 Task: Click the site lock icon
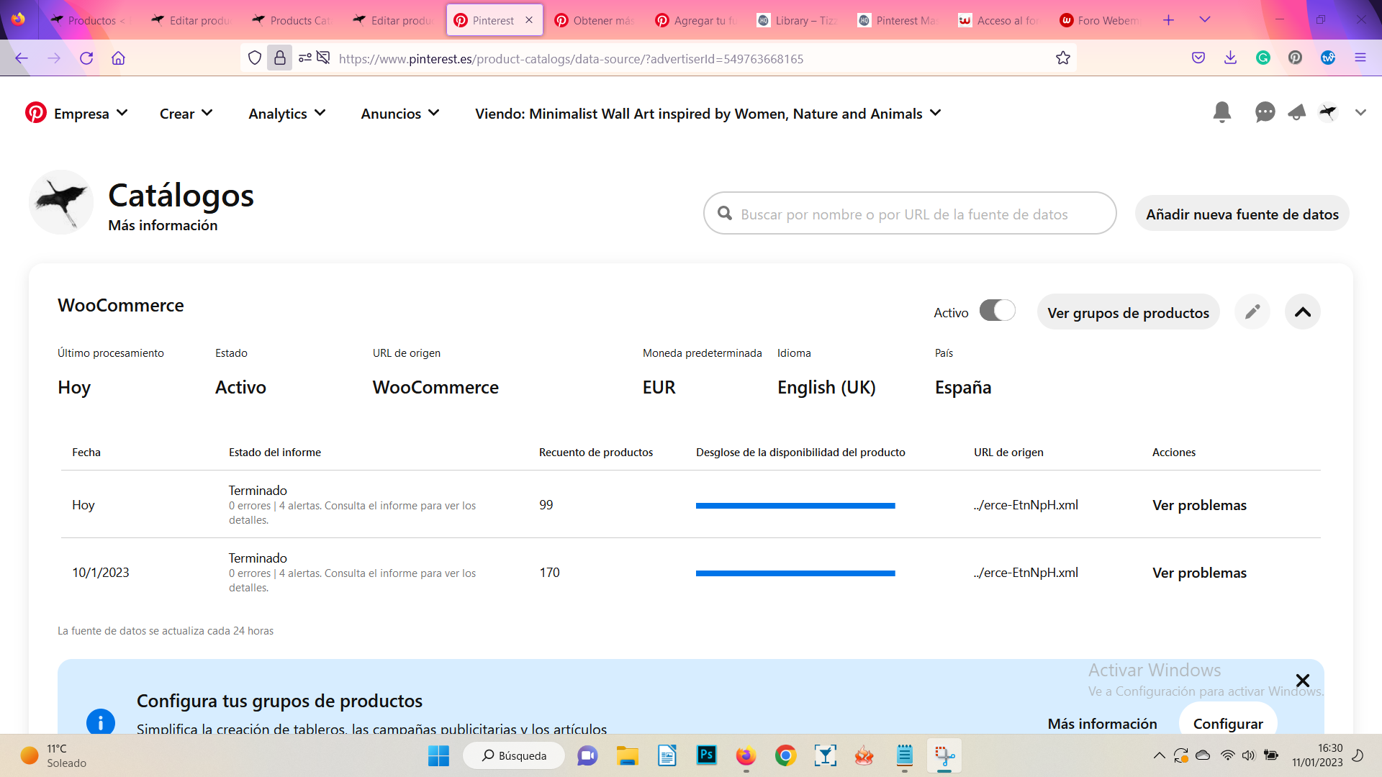pos(280,58)
